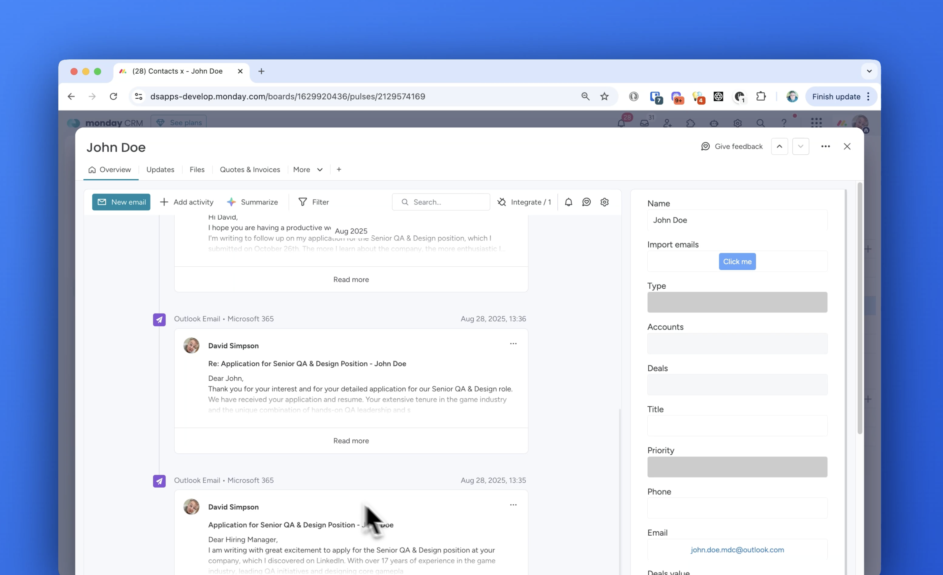Click the New email button
This screenshot has height=575, width=943.
pyautogui.click(x=121, y=202)
